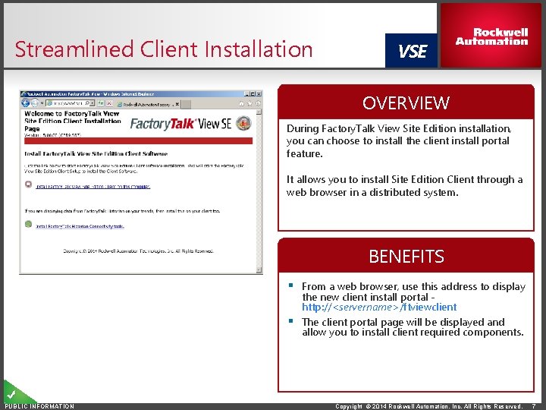The image size is (546, 410).
Task: Click the Rockwell Automation logo
Action: coord(491,36)
